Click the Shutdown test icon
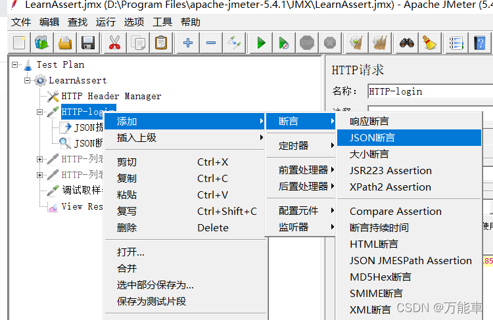 330,43
